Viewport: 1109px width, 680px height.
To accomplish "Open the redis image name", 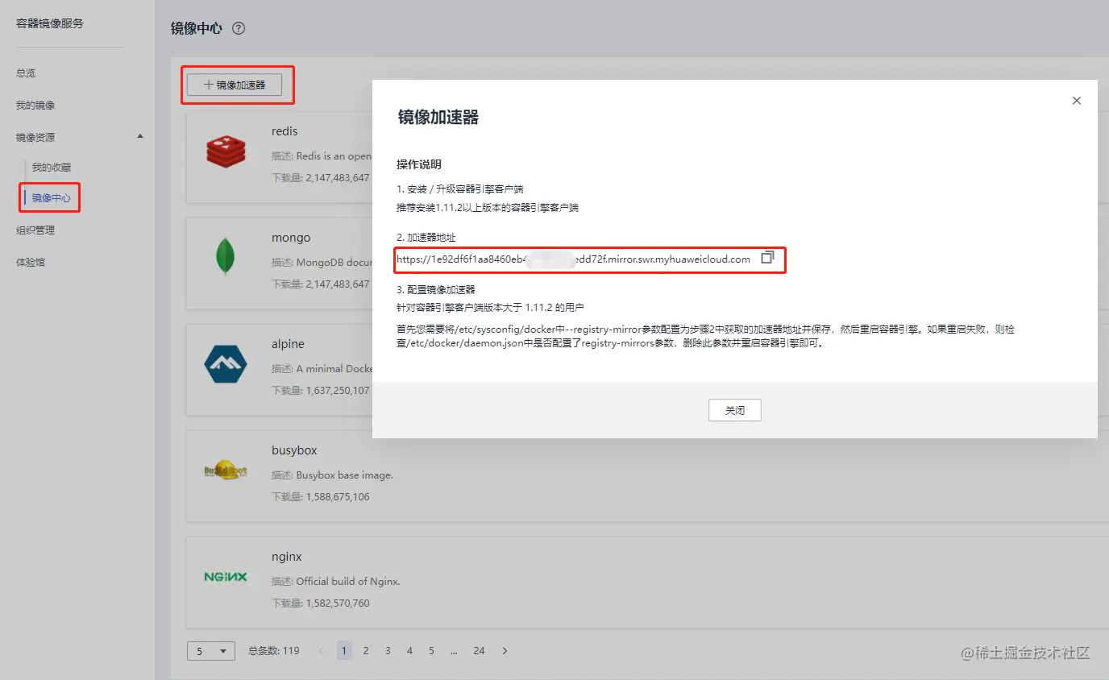I will tap(285, 131).
